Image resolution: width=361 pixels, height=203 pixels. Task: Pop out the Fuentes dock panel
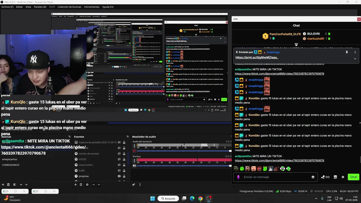[x=128, y=137]
